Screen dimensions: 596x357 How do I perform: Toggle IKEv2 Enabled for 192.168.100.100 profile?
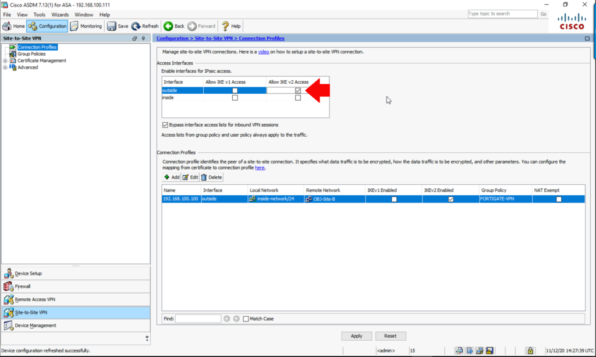(x=451, y=199)
